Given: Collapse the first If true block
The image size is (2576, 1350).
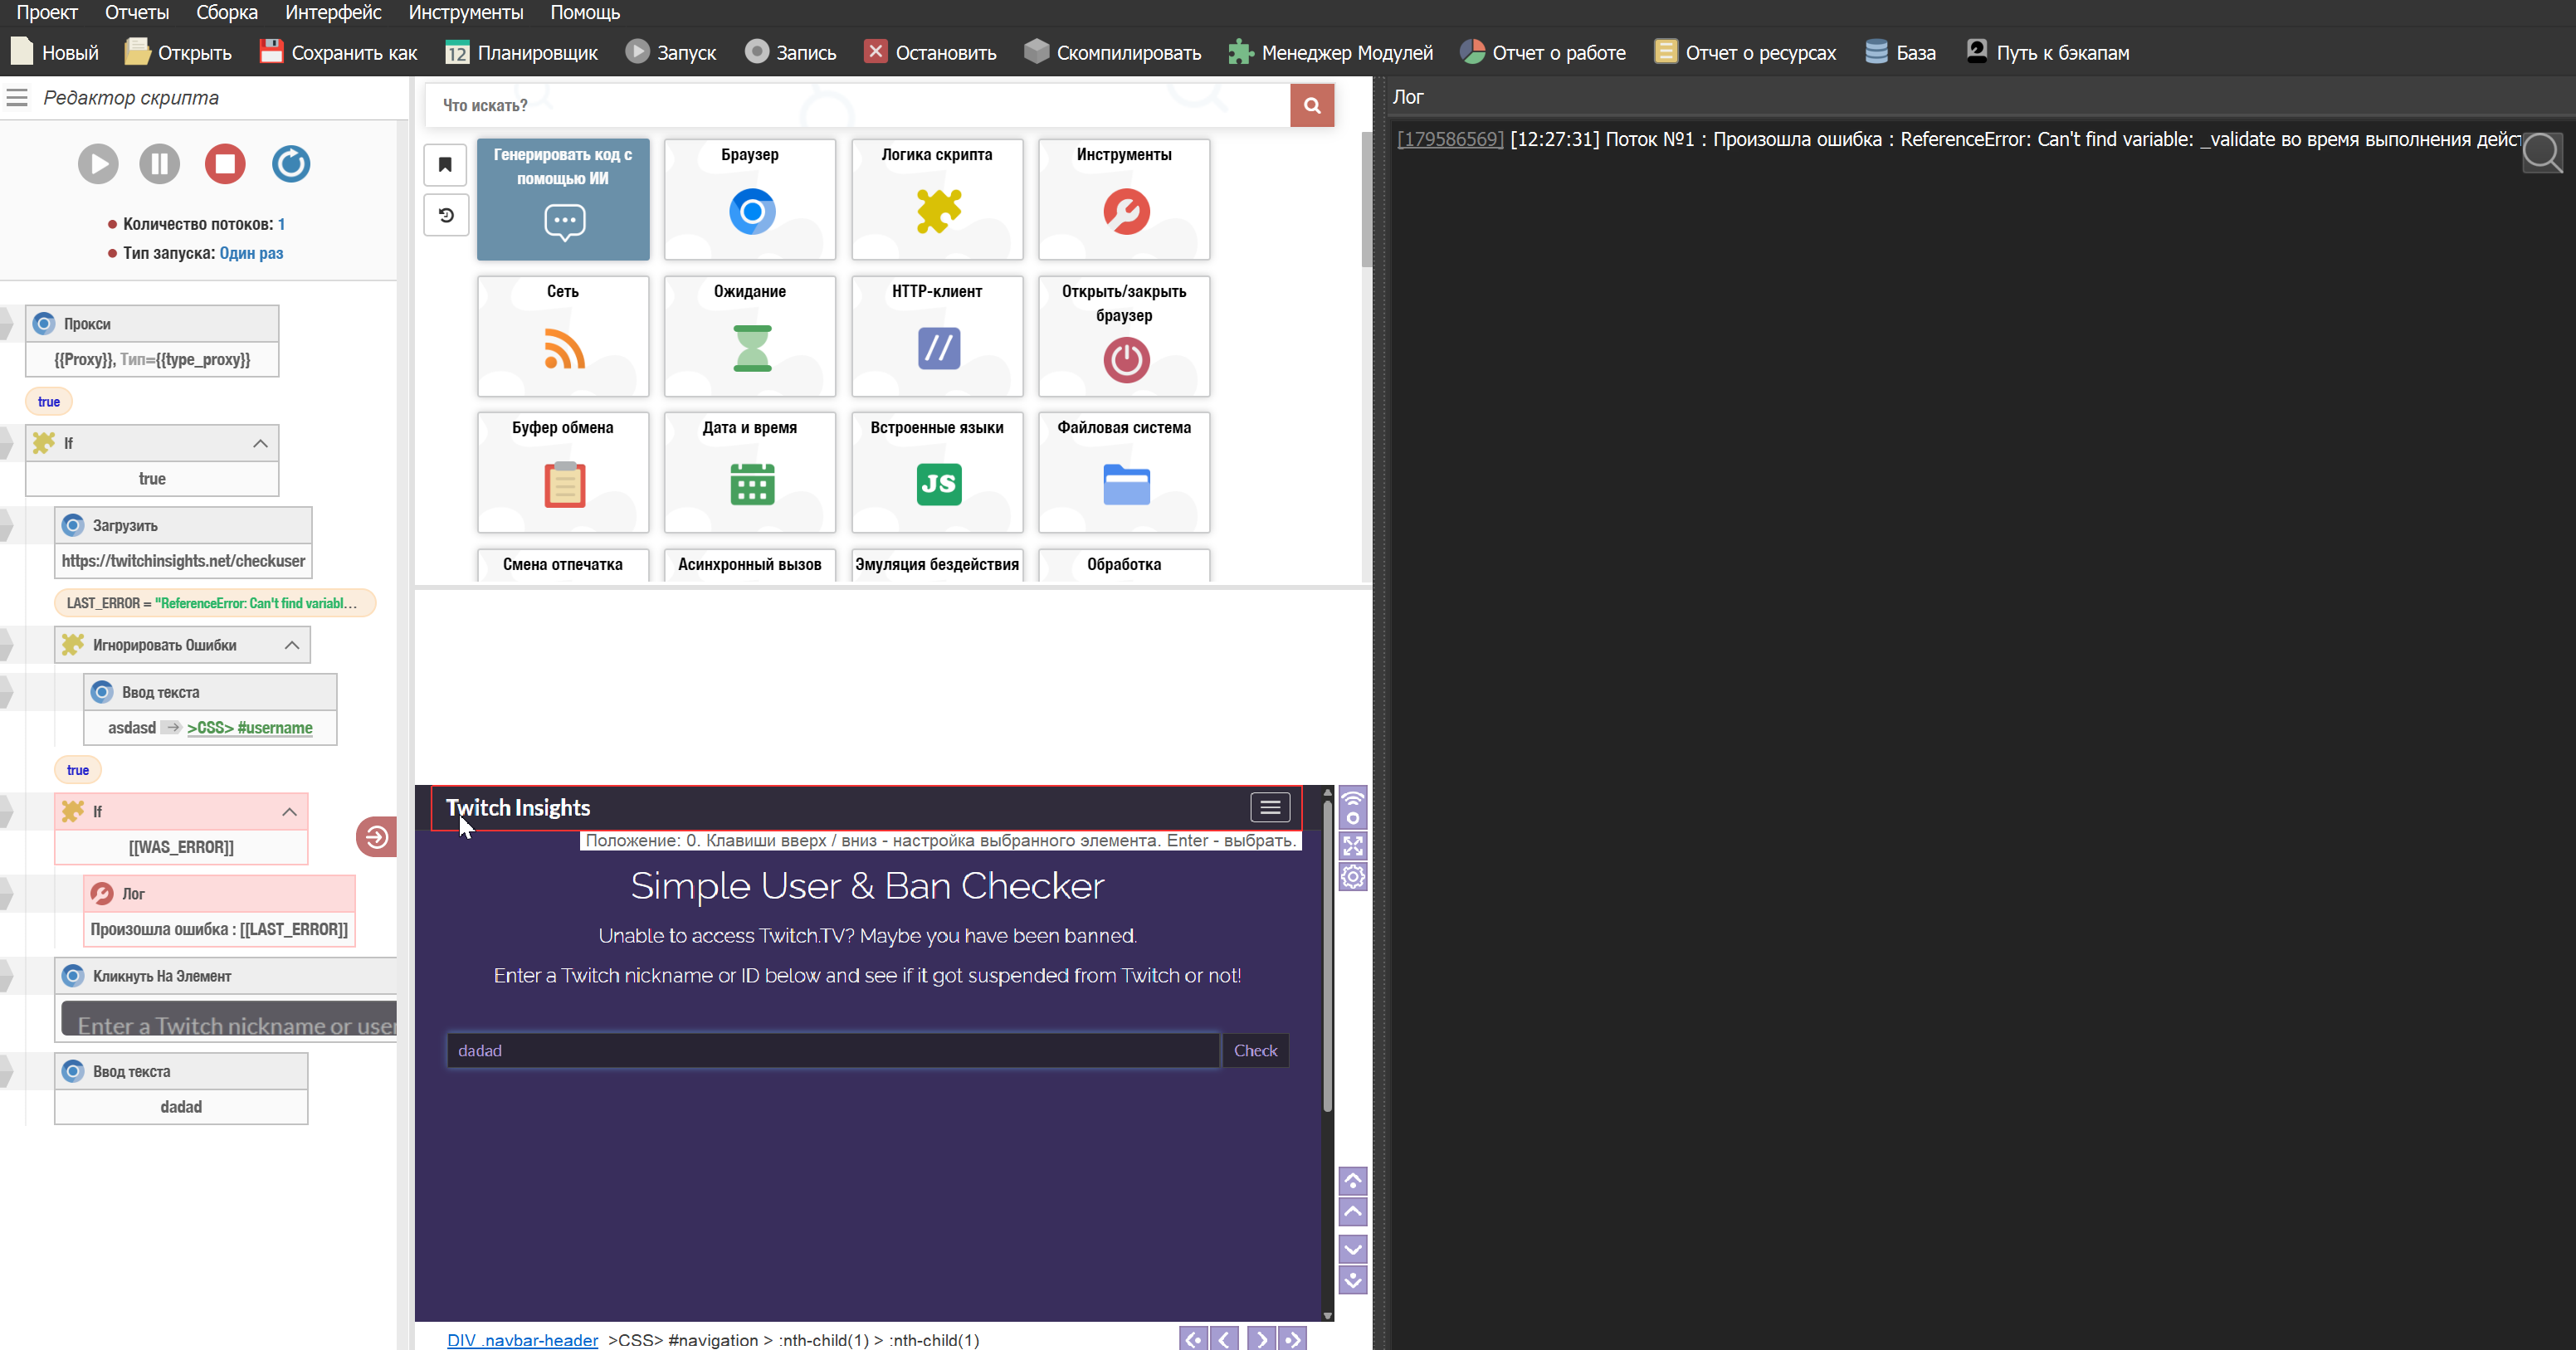Looking at the screenshot, I should tap(260, 443).
